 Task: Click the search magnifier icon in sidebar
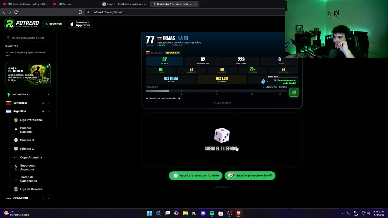tap(8, 38)
